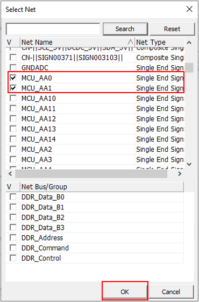Enable the DDR_Control group checkbox
Screen dimensions: 199x302
click(13, 258)
